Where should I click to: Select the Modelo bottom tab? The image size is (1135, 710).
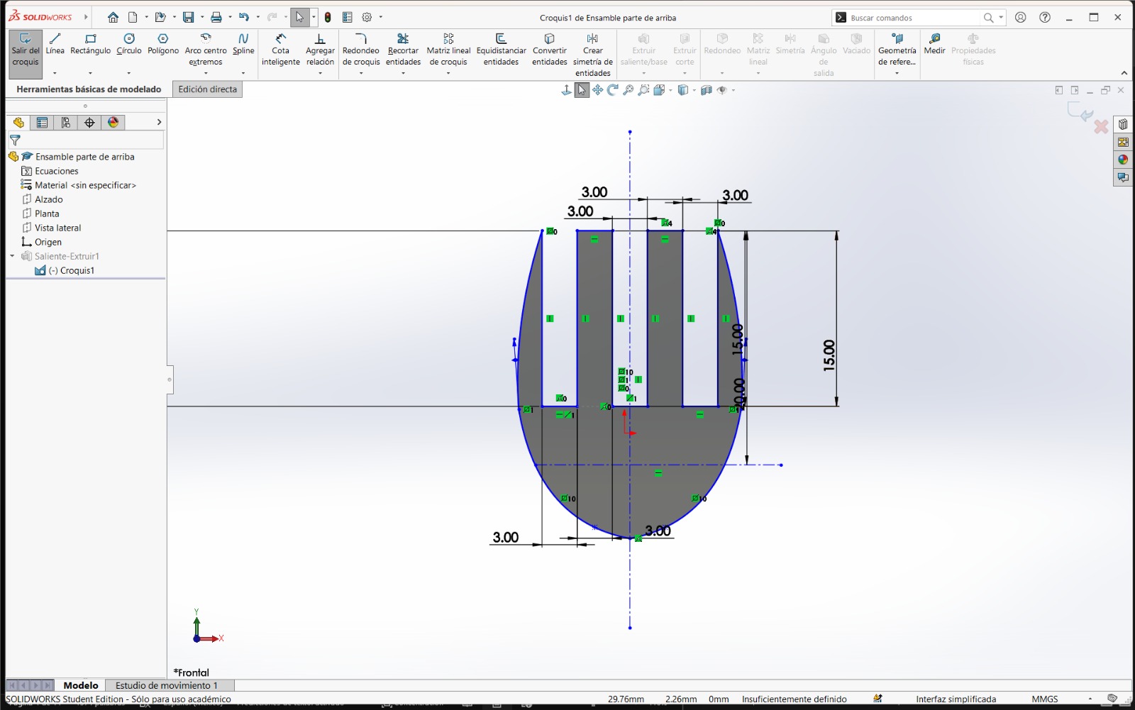[x=81, y=685]
